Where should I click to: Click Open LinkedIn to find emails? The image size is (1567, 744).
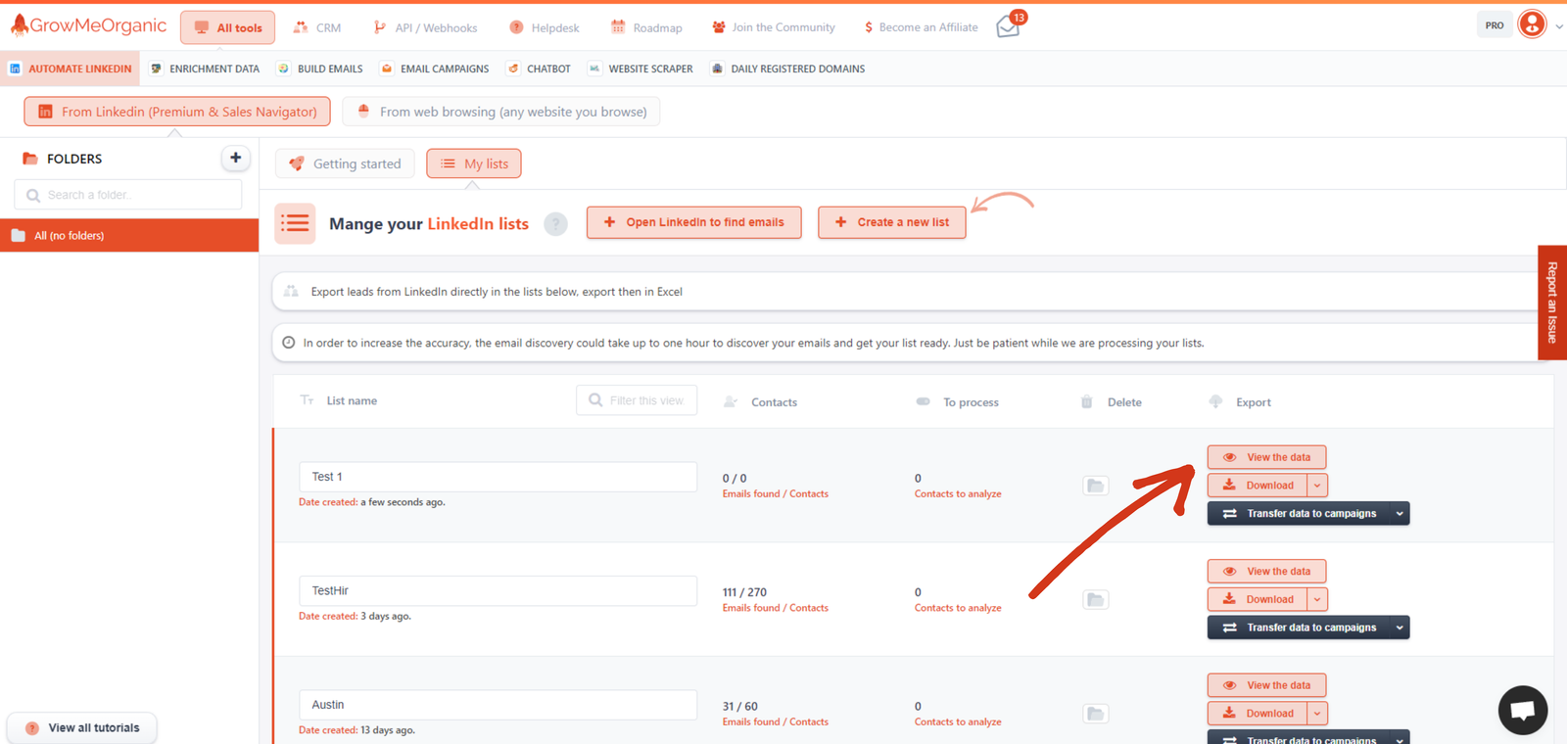[694, 222]
